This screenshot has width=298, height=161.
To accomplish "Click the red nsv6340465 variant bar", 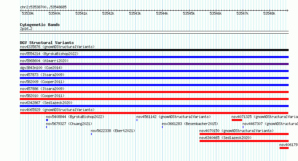I will click(244, 141).
